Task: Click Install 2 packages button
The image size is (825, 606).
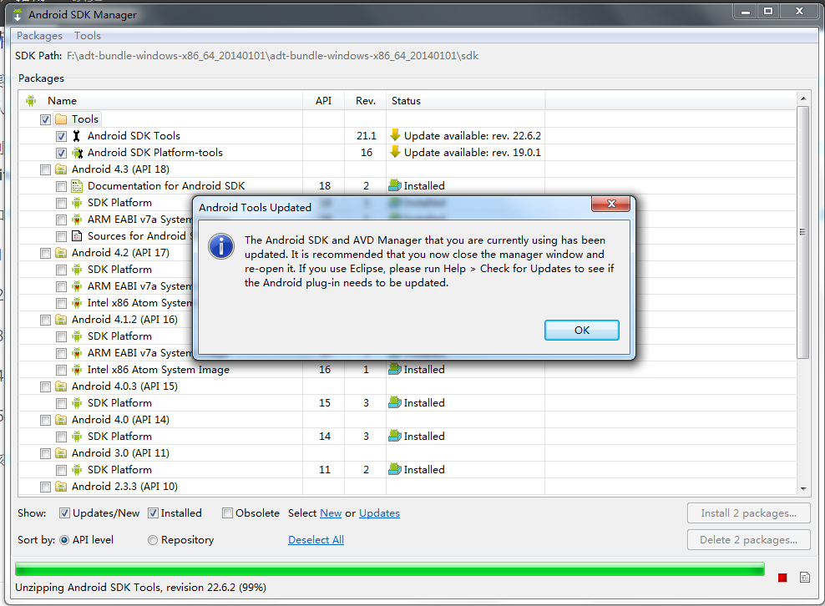Action: (748, 513)
